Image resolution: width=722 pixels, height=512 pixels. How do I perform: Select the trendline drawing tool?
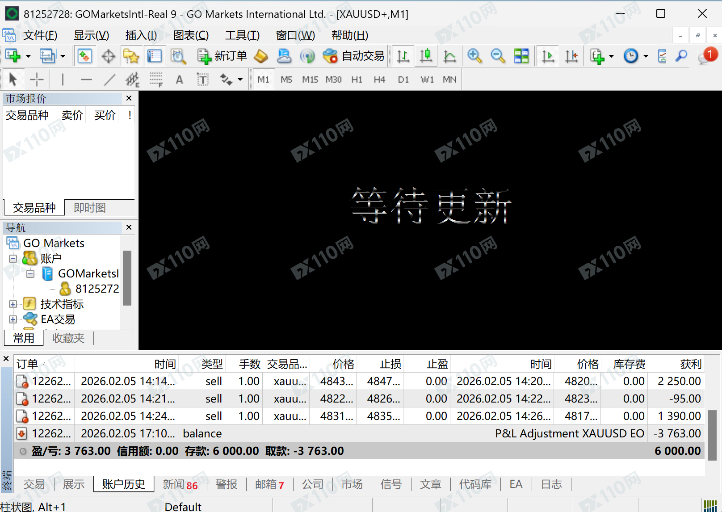(x=109, y=79)
